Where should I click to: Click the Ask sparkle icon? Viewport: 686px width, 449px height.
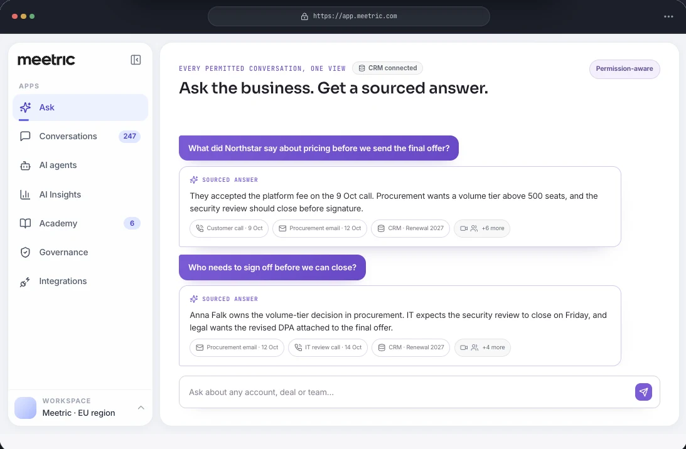click(25, 107)
